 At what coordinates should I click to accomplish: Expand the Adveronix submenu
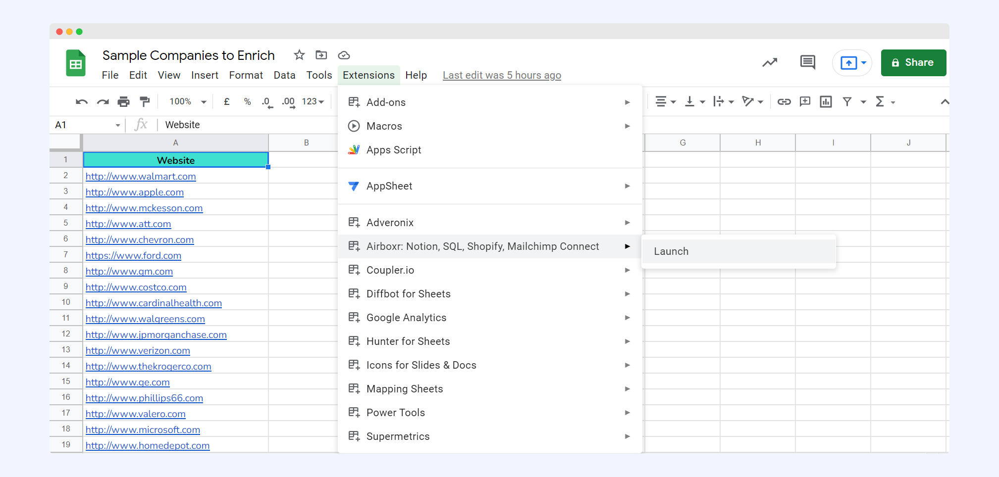[x=490, y=222]
